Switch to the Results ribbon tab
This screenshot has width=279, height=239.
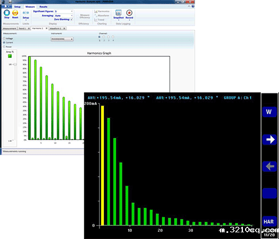43,7
